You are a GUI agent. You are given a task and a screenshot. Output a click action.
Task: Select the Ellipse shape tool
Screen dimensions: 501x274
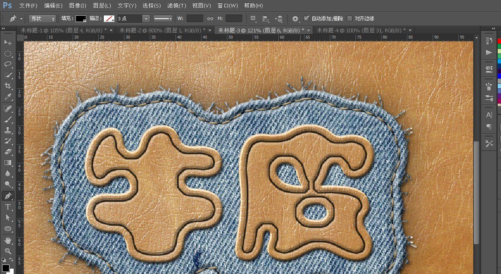[8, 228]
